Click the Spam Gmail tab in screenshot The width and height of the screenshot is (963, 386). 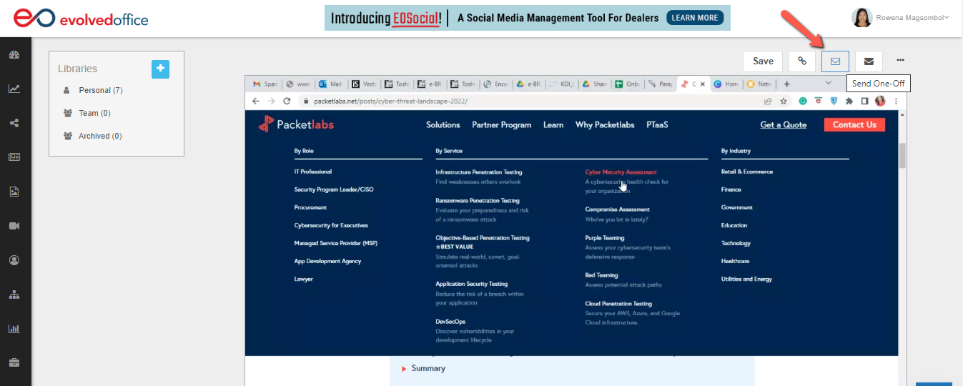pos(264,84)
